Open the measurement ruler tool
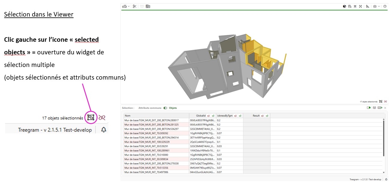Viewport: 392px width, 182px height. point(367,6)
